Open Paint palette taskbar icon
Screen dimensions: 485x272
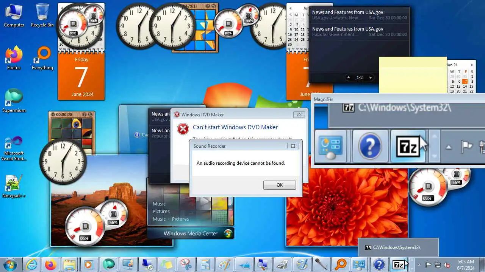tap(224, 264)
